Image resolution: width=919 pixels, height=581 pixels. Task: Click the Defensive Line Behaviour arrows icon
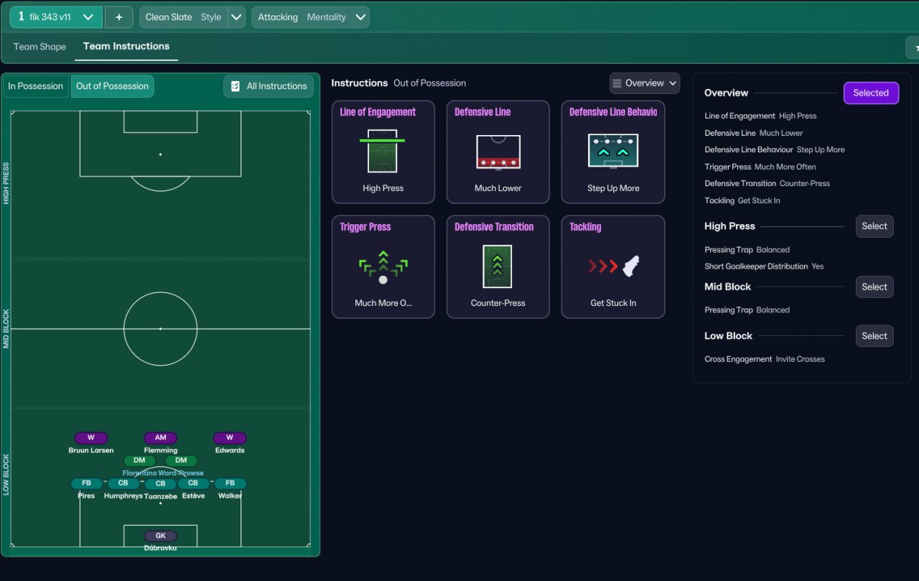(x=613, y=152)
